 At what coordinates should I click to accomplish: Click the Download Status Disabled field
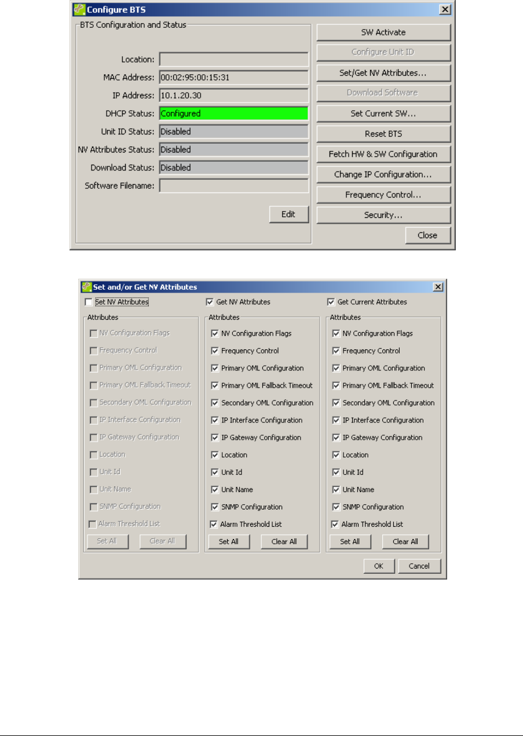[234, 167]
